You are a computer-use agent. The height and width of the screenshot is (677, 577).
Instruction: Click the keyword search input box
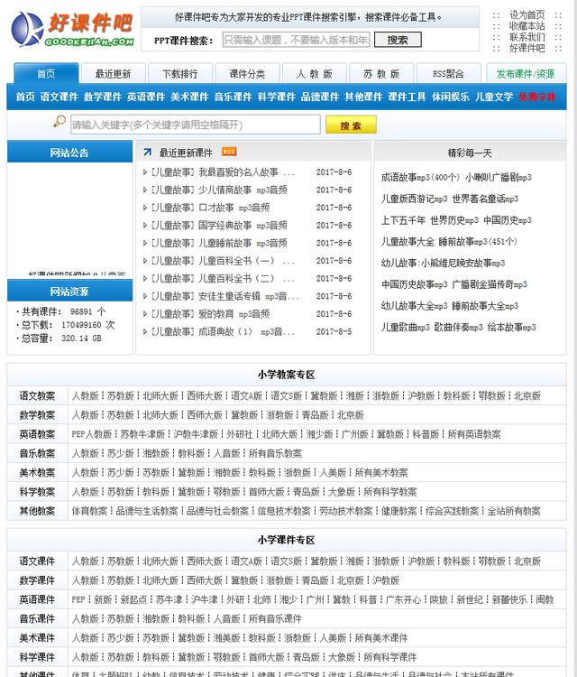196,125
